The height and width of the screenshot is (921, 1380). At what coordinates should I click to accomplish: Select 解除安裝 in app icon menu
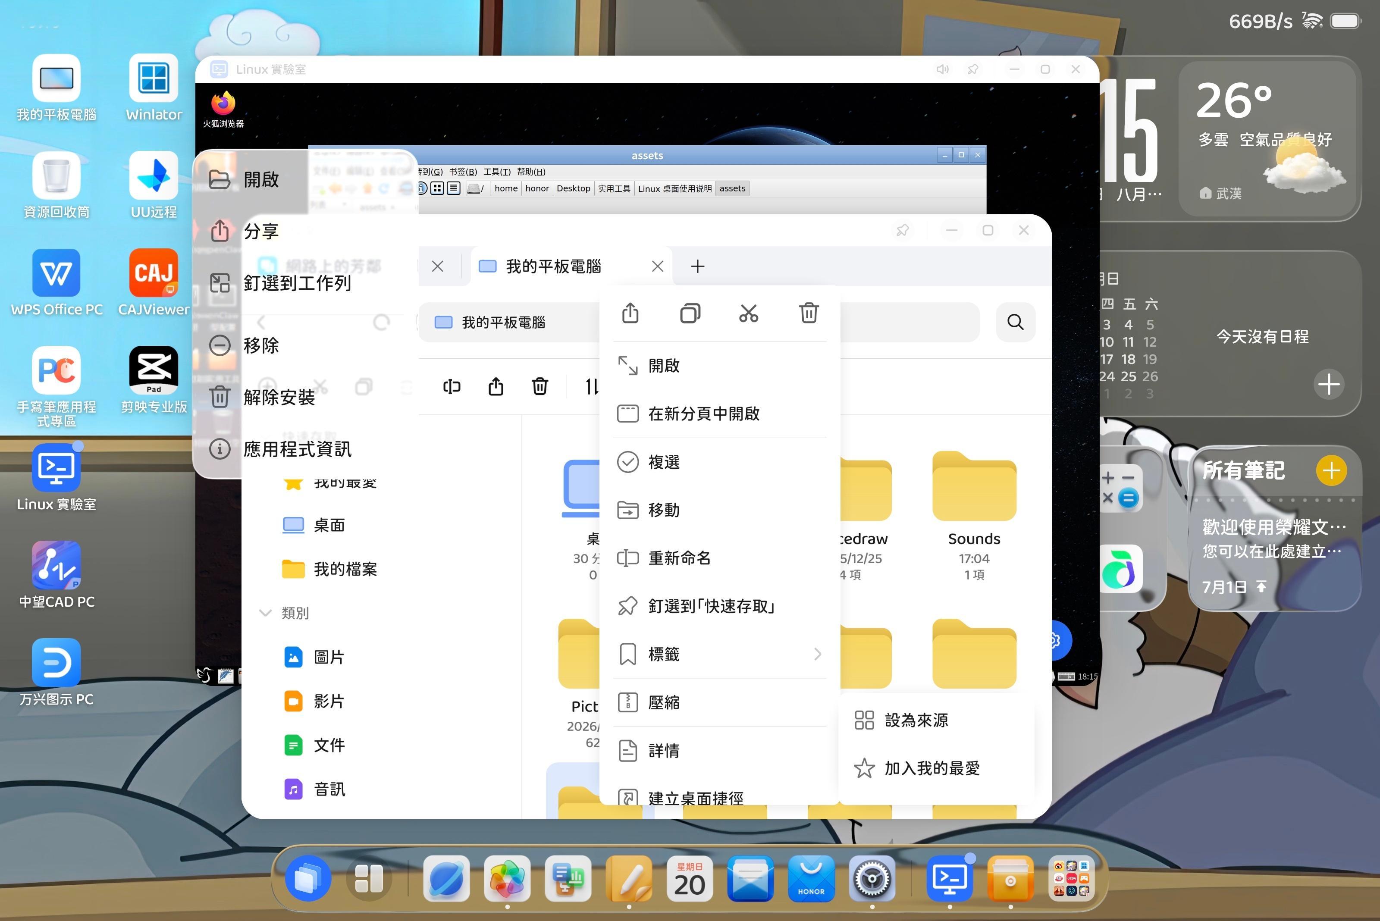[305, 397]
